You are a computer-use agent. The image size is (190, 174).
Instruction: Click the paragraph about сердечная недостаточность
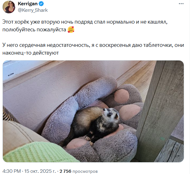point(93,49)
